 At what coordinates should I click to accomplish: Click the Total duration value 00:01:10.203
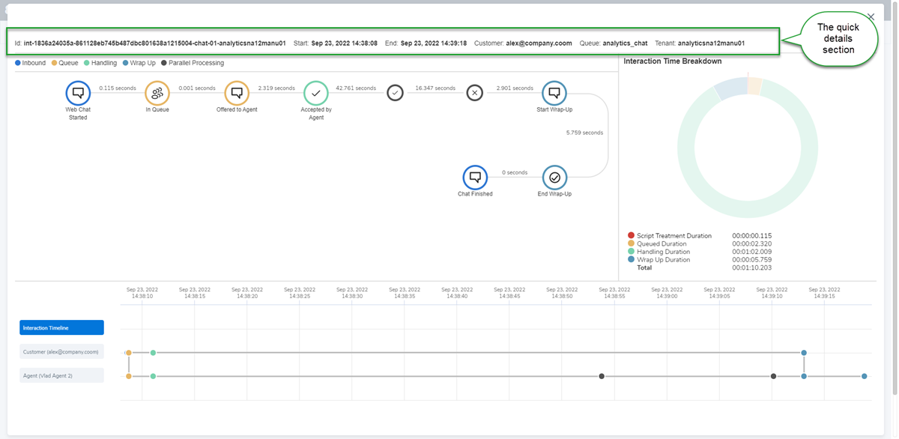pos(751,267)
